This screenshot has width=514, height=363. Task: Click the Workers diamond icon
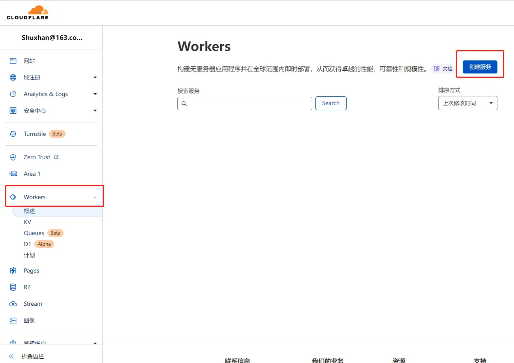pyautogui.click(x=13, y=197)
